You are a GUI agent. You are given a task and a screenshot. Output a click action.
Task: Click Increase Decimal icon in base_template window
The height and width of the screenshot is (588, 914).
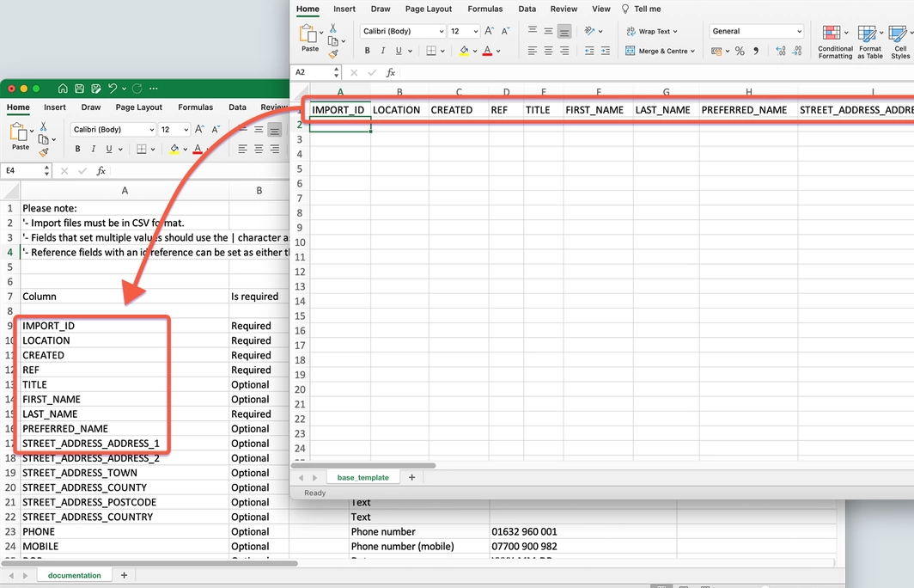(x=781, y=51)
